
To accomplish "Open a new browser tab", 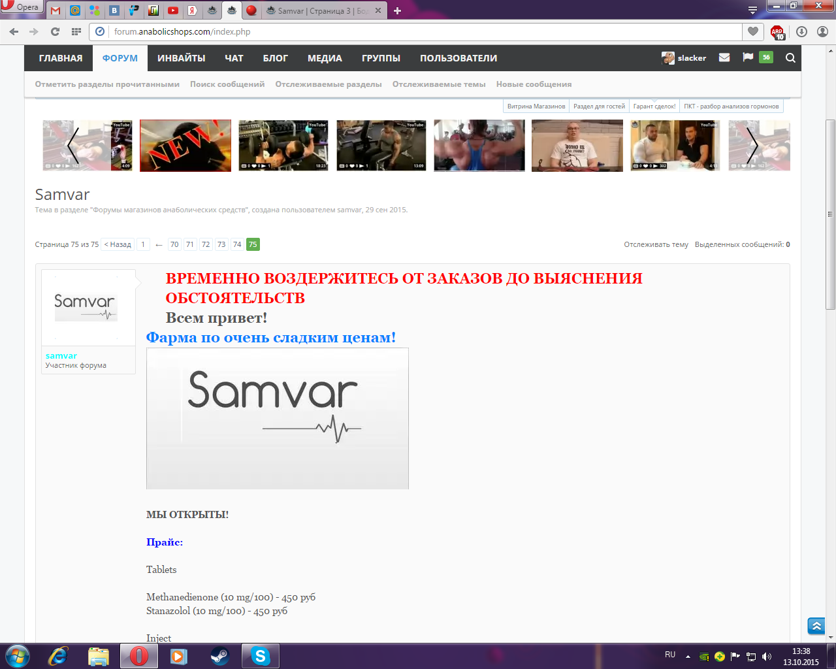I will click(x=397, y=10).
